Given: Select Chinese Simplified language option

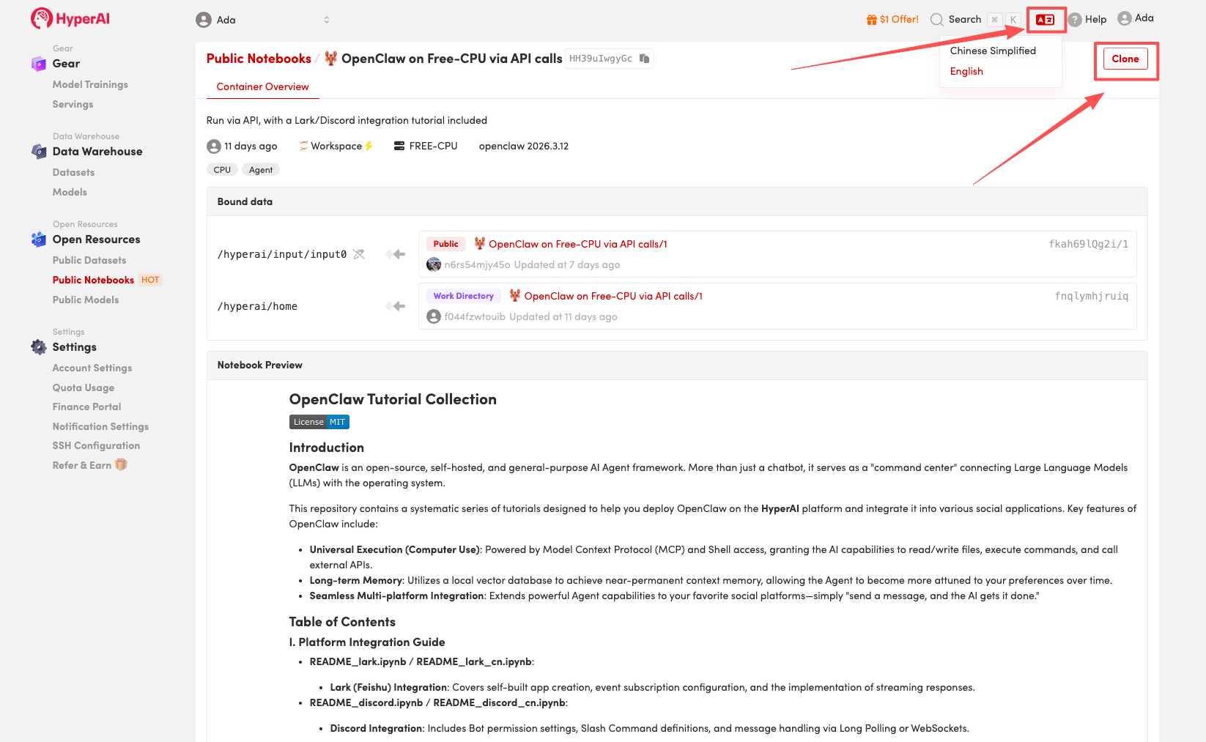Looking at the screenshot, I should point(993,51).
